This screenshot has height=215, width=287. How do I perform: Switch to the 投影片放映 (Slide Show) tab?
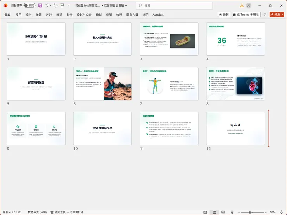coord(84,14)
